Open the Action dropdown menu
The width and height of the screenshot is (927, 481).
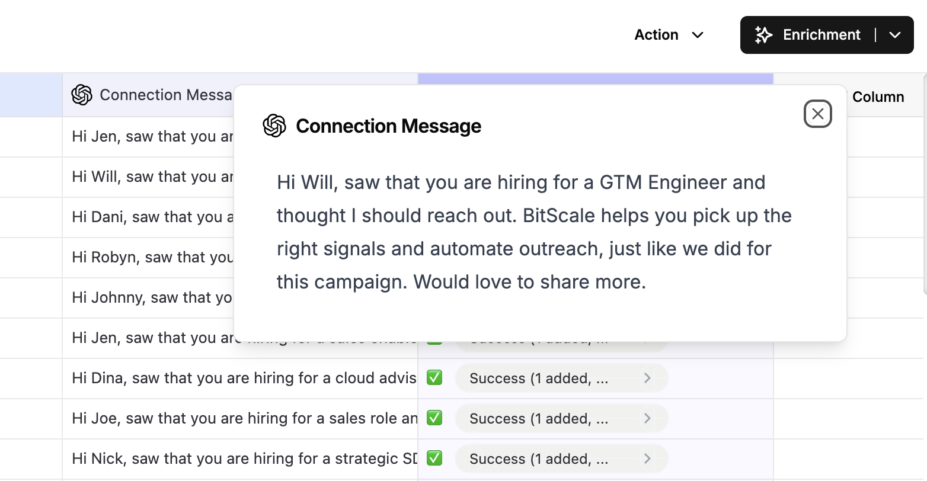coord(669,35)
